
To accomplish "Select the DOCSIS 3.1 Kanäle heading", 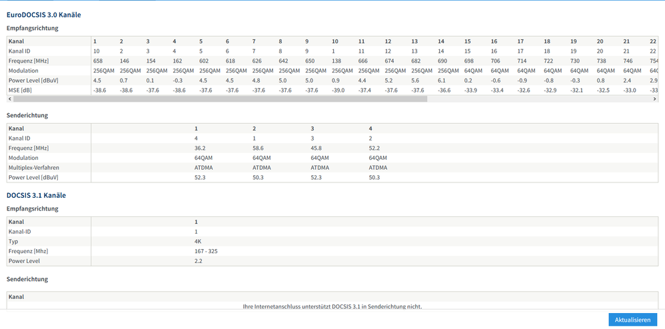I will pos(36,195).
